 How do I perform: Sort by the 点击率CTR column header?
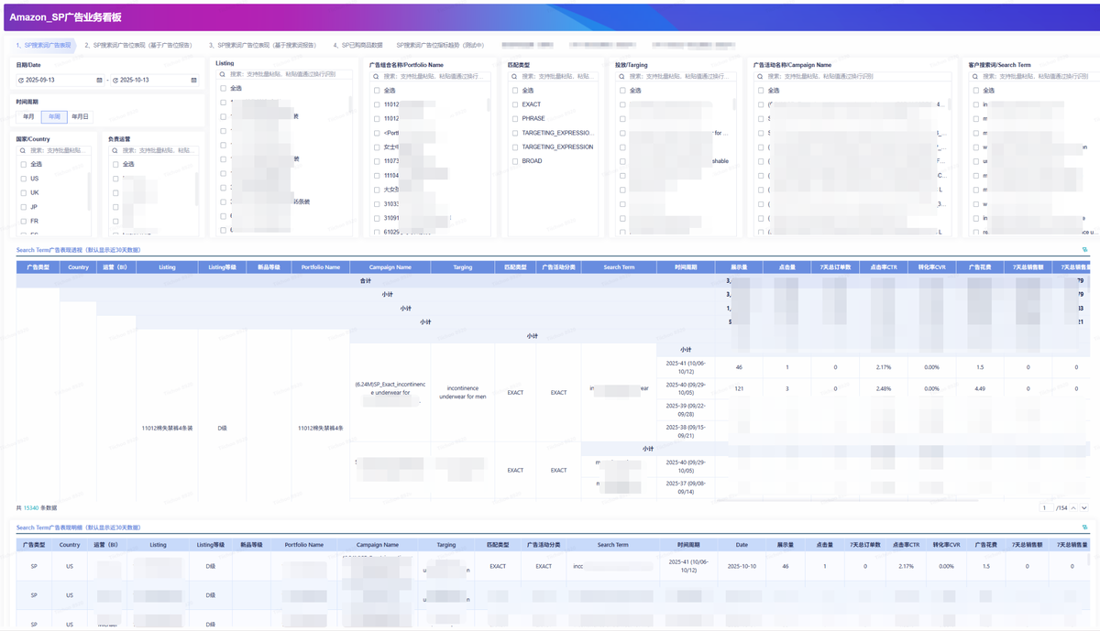(883, 267)
